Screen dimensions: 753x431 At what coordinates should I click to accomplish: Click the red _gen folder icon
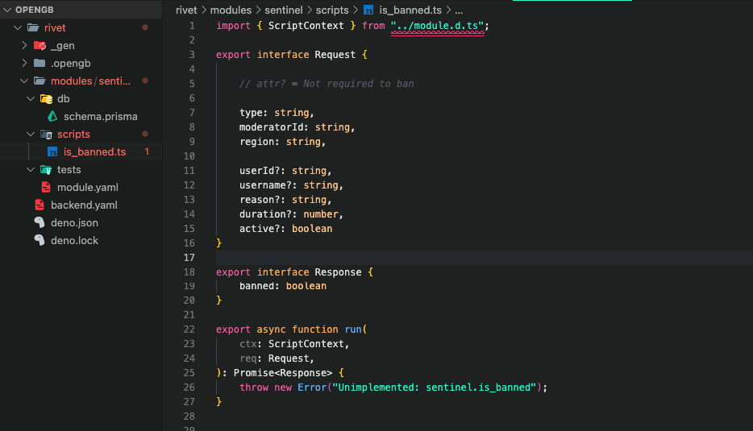40,46
